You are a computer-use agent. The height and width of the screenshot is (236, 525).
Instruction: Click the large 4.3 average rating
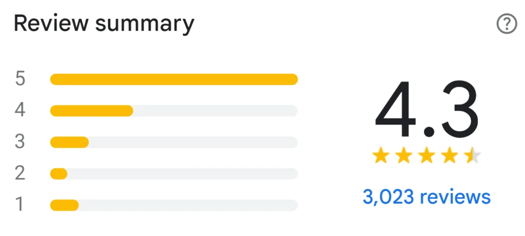click(427, 110)
